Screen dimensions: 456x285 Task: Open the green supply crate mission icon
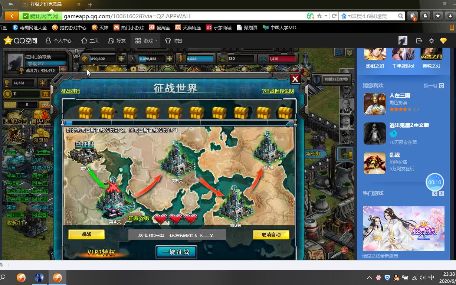pyautogui.click(x=345, y=154)
